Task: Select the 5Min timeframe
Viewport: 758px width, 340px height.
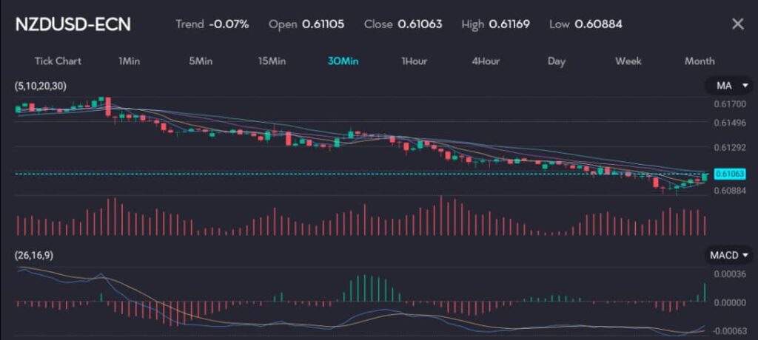Action: click(x=201, y=61)
